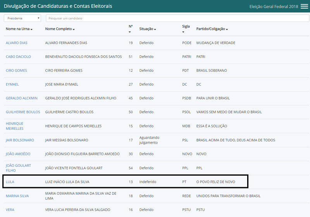Sort by Nome na Urna column
Viewport: 310px width, 217px height.
pyautogui.click(x=19, y=29)
